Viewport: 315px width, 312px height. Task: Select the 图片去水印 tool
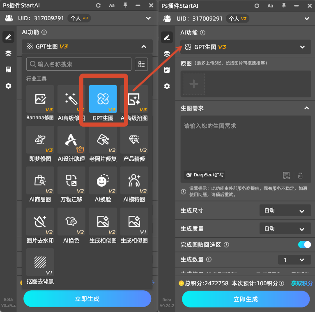click(x=40, y=222)
